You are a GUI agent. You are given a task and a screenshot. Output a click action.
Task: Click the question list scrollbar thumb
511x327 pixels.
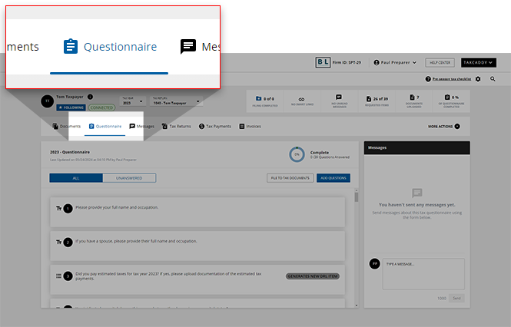click(357, 197)
